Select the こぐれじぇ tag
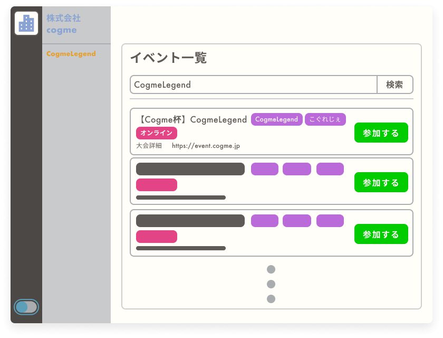 325,119
